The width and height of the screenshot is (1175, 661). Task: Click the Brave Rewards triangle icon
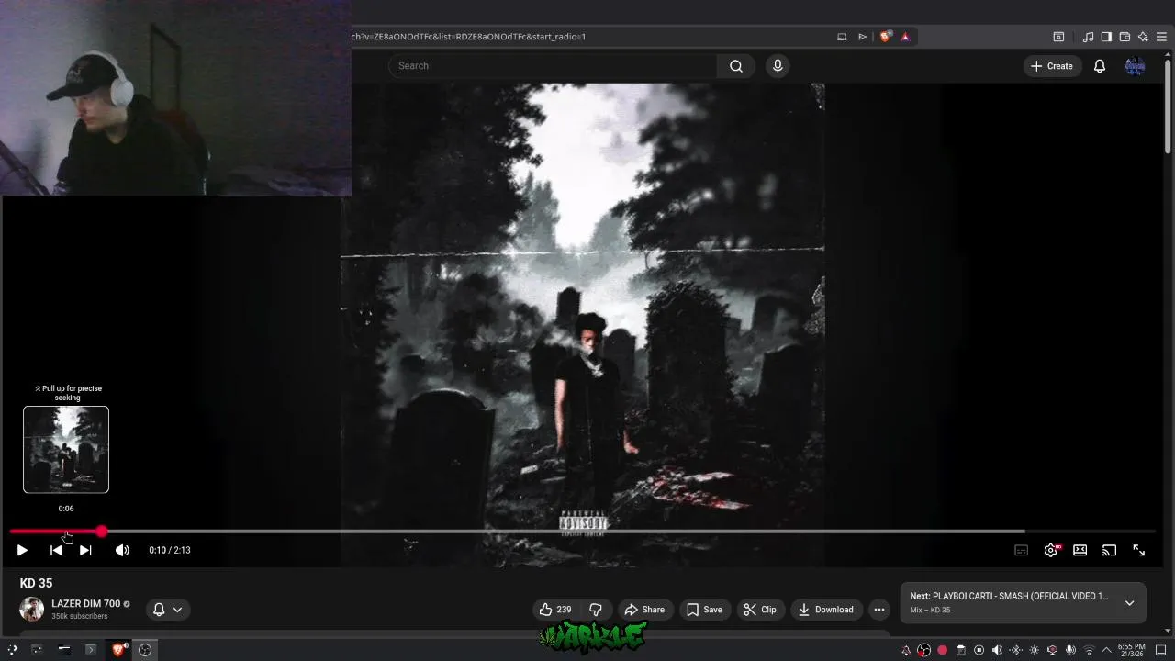(905, 37)
